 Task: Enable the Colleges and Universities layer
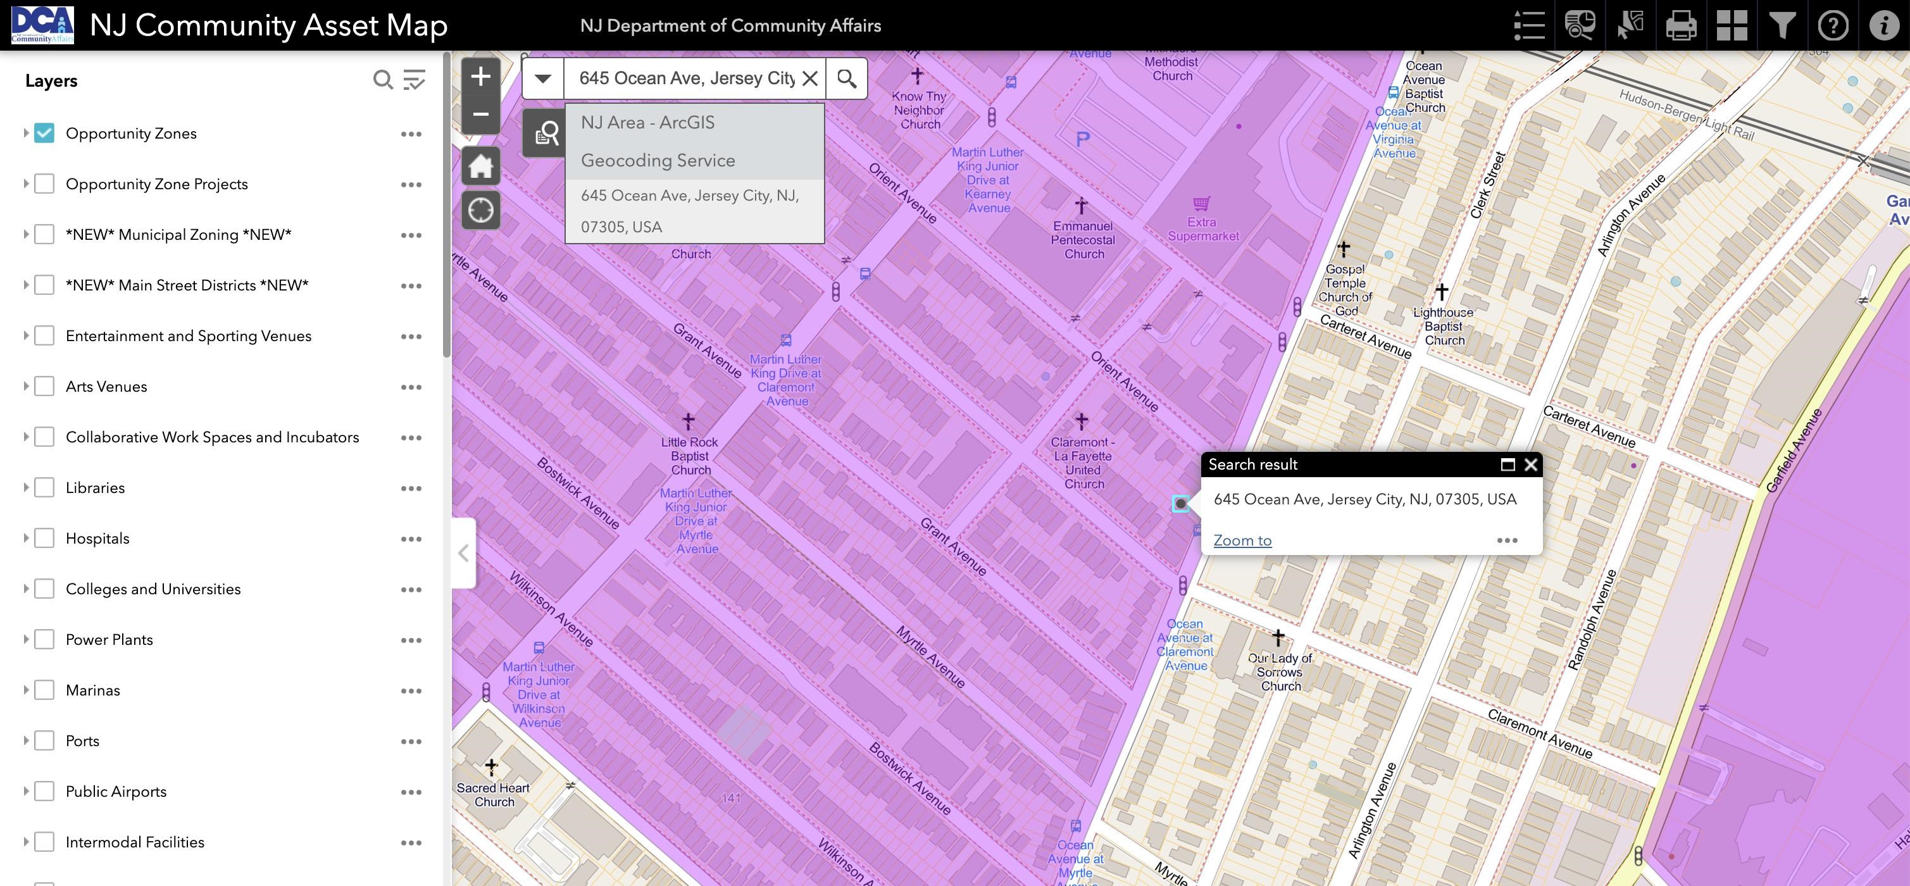tap(44, 589)
